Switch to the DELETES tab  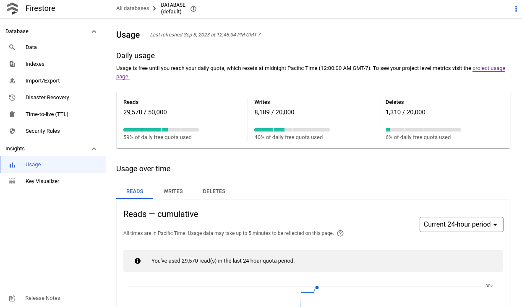(x=214, y=191)
